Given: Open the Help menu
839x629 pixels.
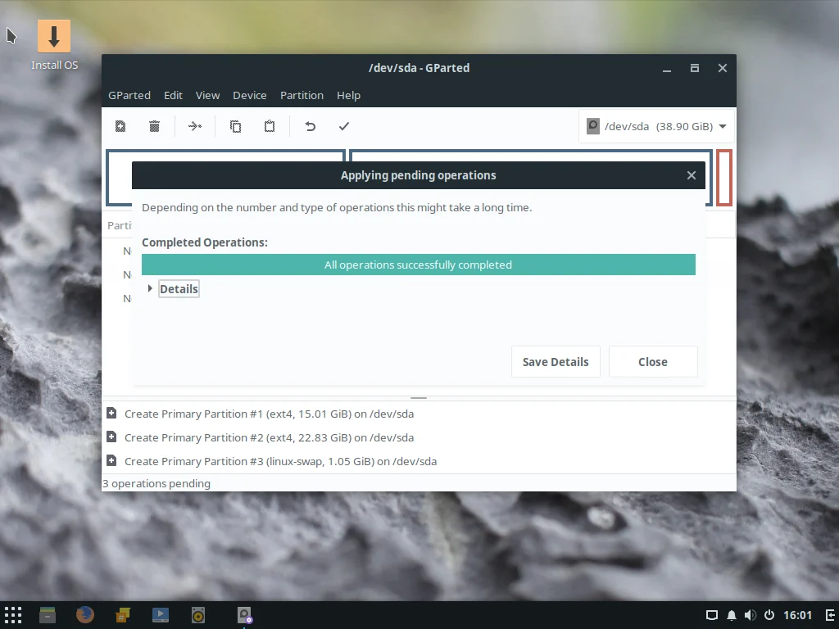Looking at the screenshot, I should pos(348,95).
